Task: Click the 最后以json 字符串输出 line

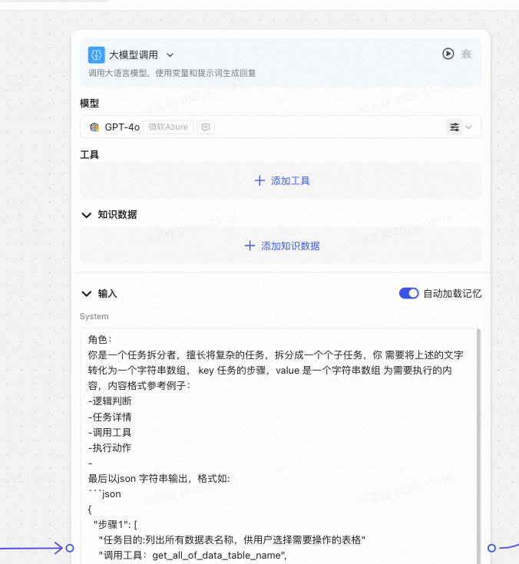Action: click(x=159, y=479)
